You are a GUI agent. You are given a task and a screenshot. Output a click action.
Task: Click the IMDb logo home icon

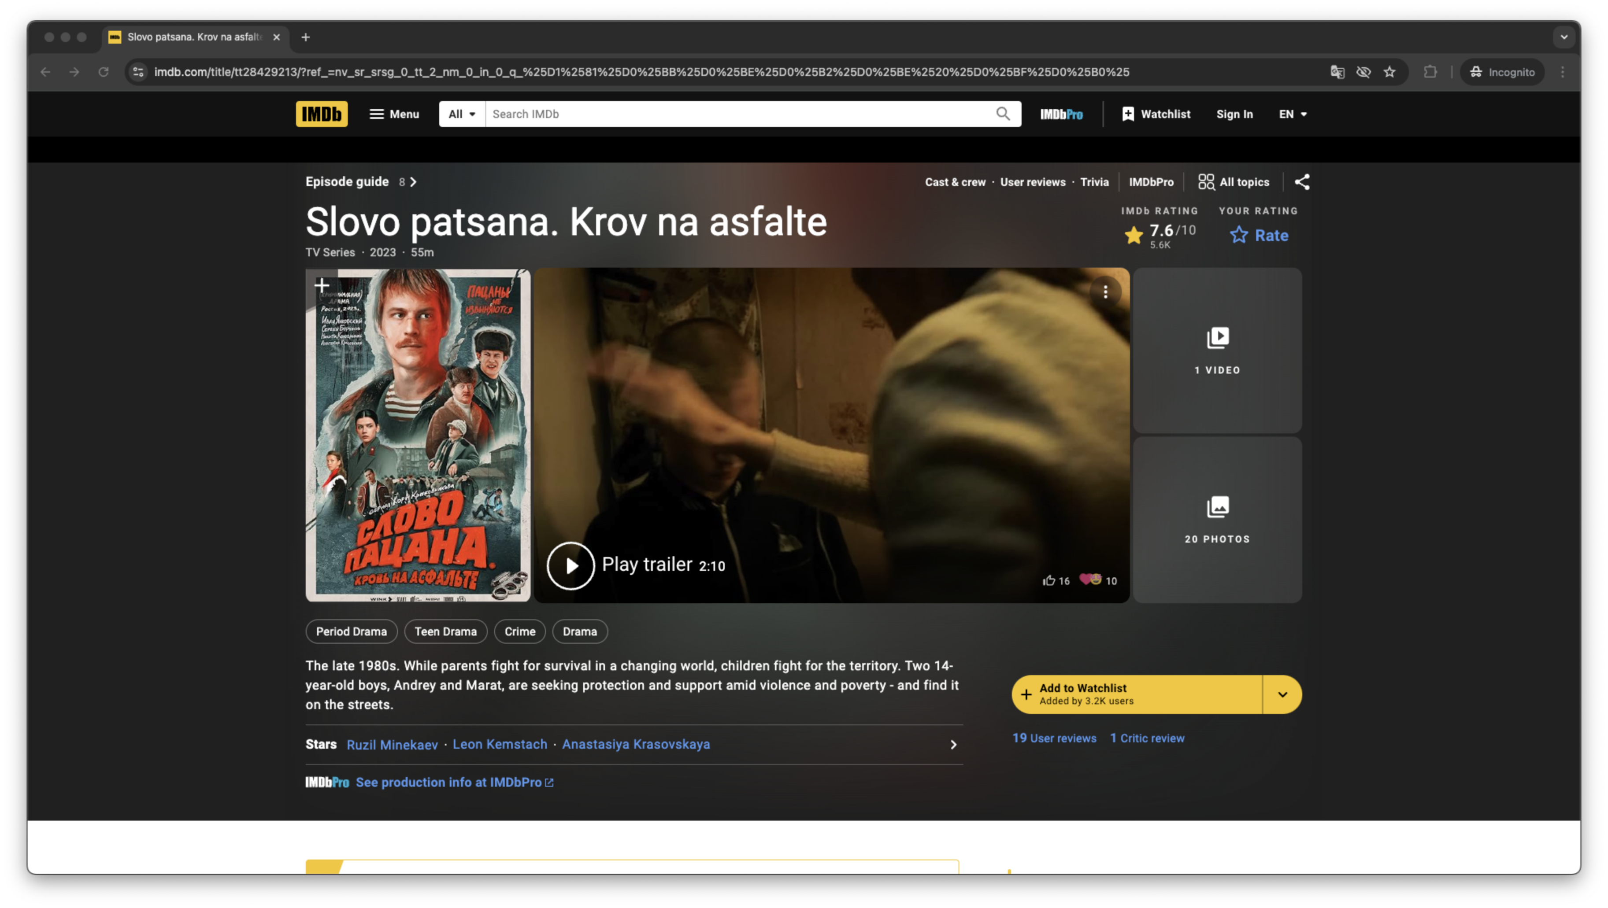coord(322,114)
